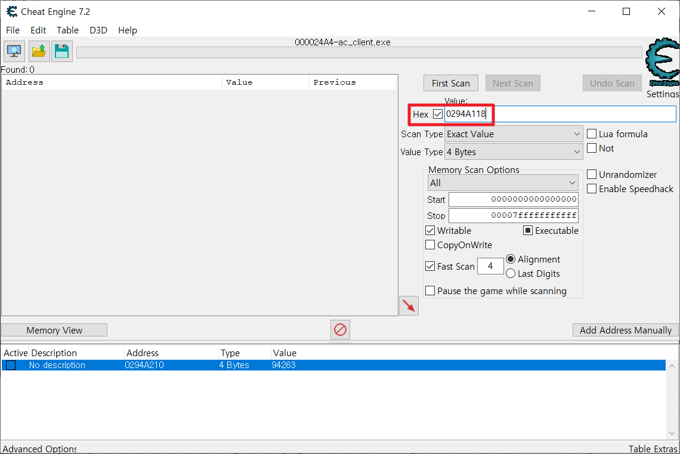Toggle Enable Speedhack checkbox
This screenshot has width=680, height=454.
[x=592, y=189]
